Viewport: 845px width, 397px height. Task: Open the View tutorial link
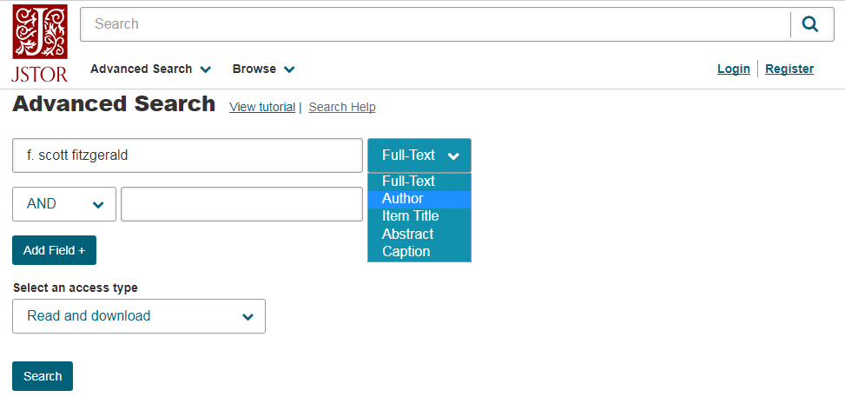(262, 108)
